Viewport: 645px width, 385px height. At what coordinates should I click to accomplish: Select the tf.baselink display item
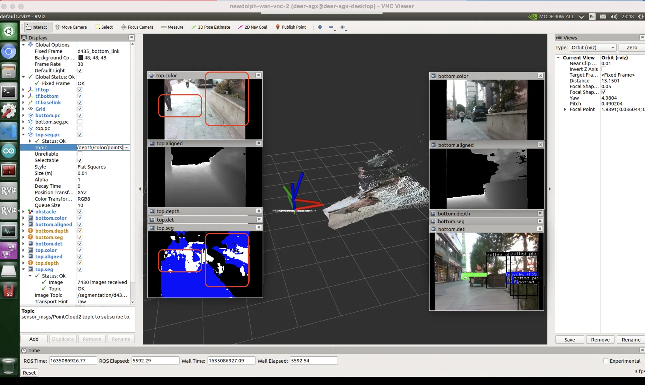pyautogui.click(x=48, y=102)
